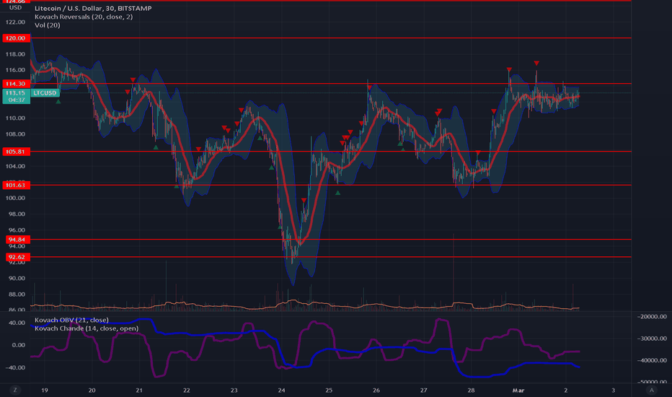The height and width of the screenshot is (397, 672).
Task: Click the 101.63 red price line label
Action: tap(15, 185)
